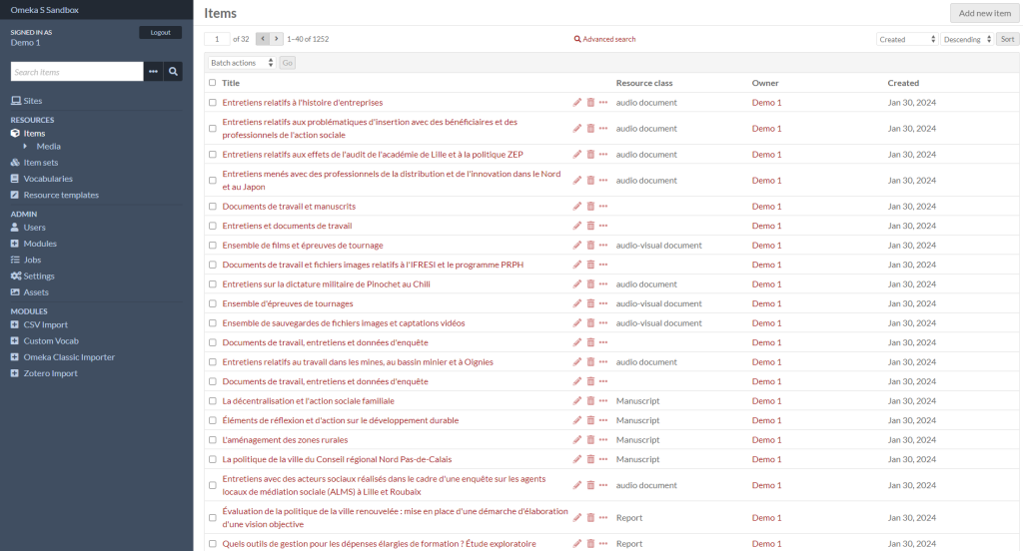Viewport: 1023px width, 551px height.
Task: Open Item sets in the sidebar
Action: click(40, 163)
